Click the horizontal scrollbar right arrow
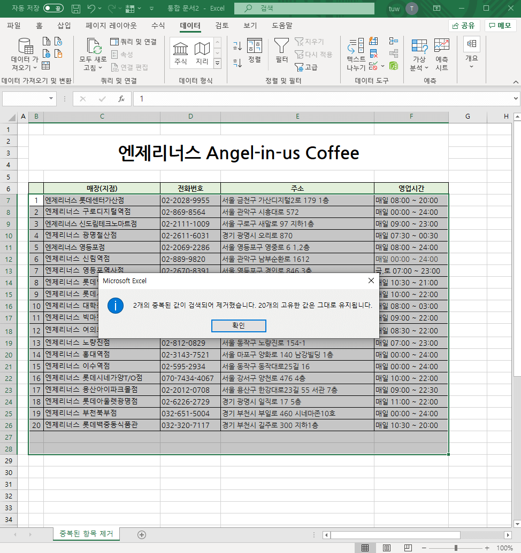 click(x=508, y=535)
